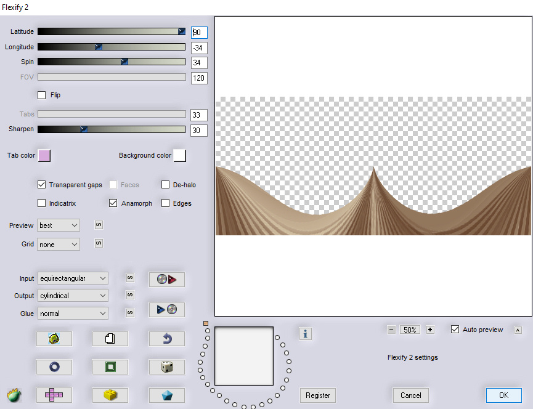Click the blue undo arrow button
The height and width of the screenshot is (409, 533).
tap(166, 338)
